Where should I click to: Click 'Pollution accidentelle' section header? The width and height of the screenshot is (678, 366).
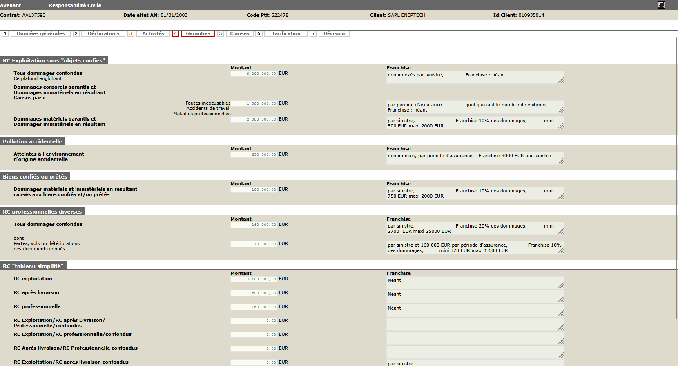33,141
